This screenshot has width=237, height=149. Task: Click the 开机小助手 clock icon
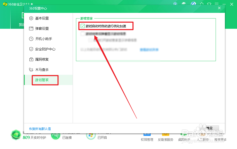point(31,39)
